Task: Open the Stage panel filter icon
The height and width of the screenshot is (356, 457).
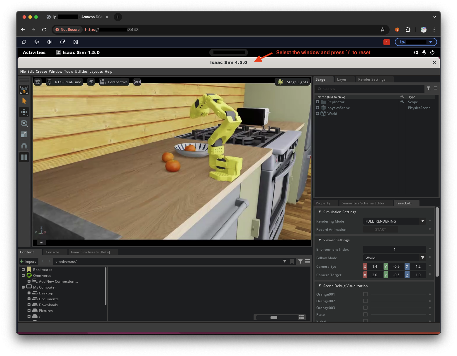Action: pos(429,88)
